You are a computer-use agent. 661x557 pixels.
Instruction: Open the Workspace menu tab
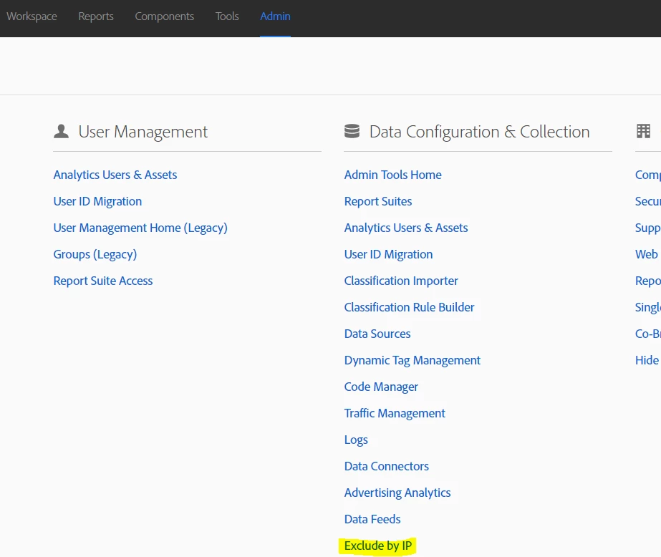pyautogui.click(x=32, y=16)
